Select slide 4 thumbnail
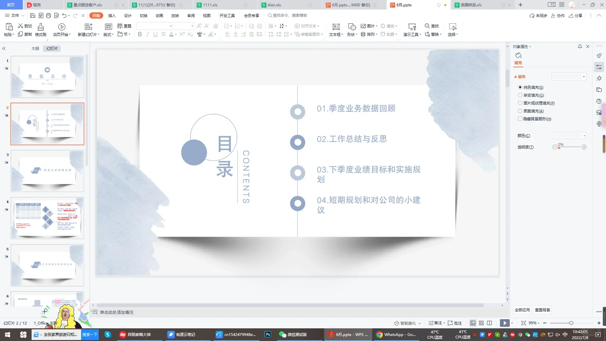 [x=47, y=218]
